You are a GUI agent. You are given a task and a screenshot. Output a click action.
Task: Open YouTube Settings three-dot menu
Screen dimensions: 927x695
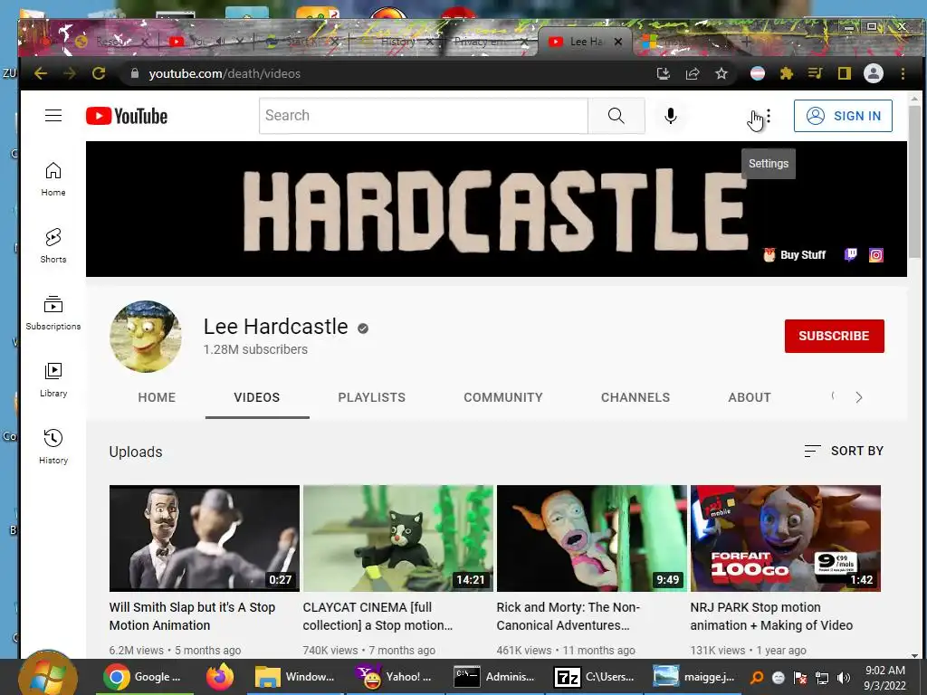coord(768,116)
